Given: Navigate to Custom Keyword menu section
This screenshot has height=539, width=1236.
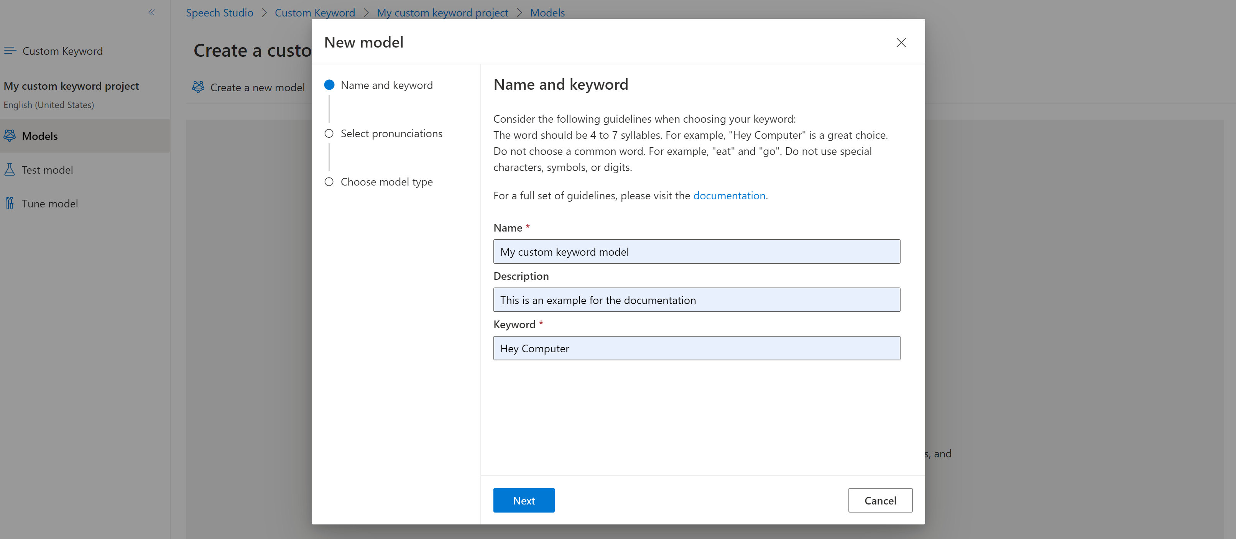Looking at the screenshot, I should tap(62, 50).
